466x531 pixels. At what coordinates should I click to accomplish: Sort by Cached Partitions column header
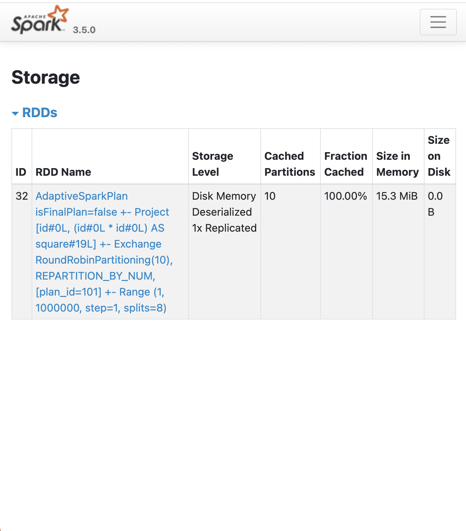pyautogui.click(x=290, y=164)
